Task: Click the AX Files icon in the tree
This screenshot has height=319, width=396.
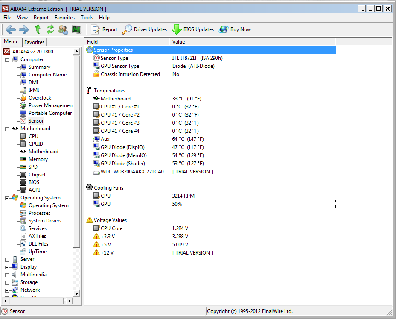Action: click(23, 236)
